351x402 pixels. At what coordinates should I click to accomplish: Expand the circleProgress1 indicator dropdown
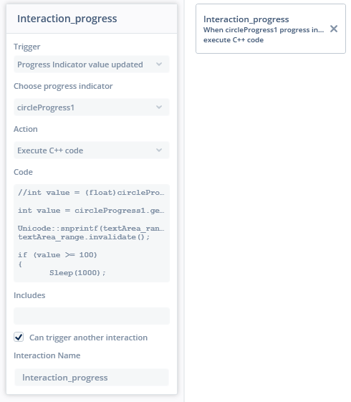(92, 107)
